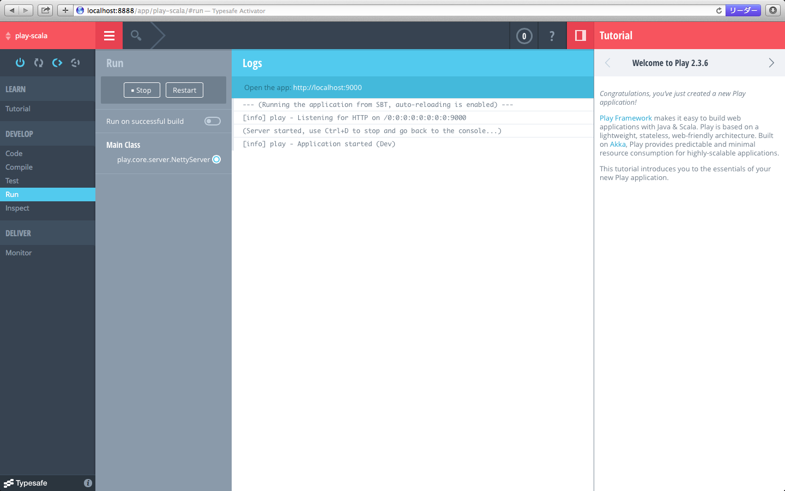Click the Welcome to Play 2.3.6 title
Screen dimensions: 785x491
(x=670, y=63)
